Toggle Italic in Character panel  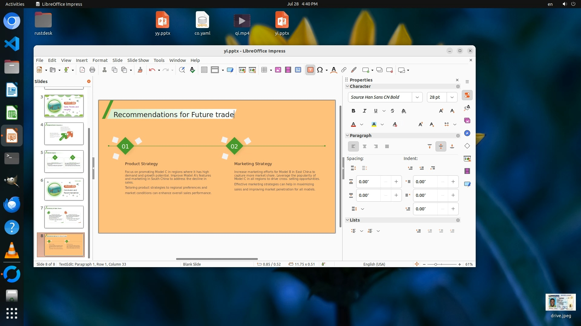[364, 111]
